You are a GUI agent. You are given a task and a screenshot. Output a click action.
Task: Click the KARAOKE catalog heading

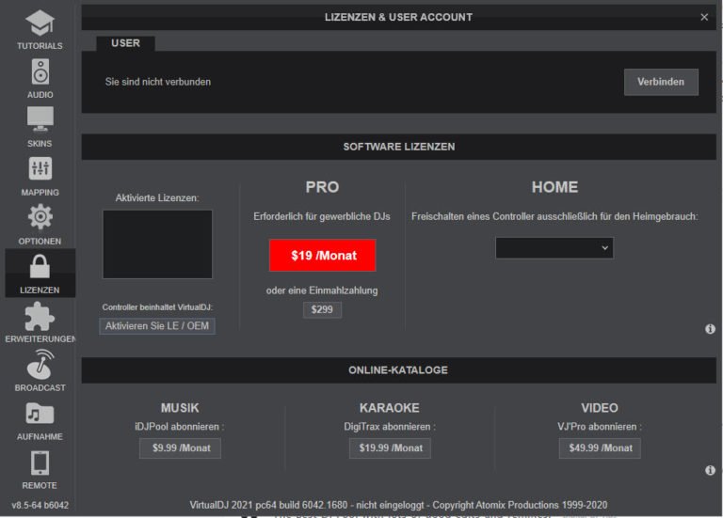point(390,408)
